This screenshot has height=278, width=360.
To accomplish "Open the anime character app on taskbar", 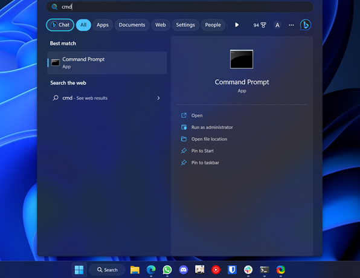I will click(199, 270).
